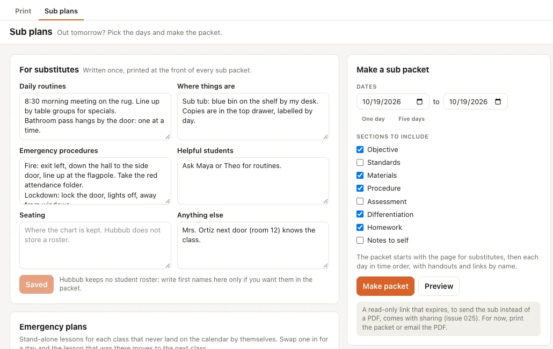The width and height of the screenshot is (553, 349).
Task: Click the Saved button
Action: tap(37, 285)
